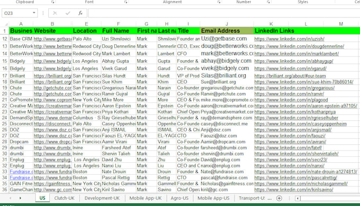Select the Mobile App-US sheet tab
The image size is (360, 206).
click(213, 198)
